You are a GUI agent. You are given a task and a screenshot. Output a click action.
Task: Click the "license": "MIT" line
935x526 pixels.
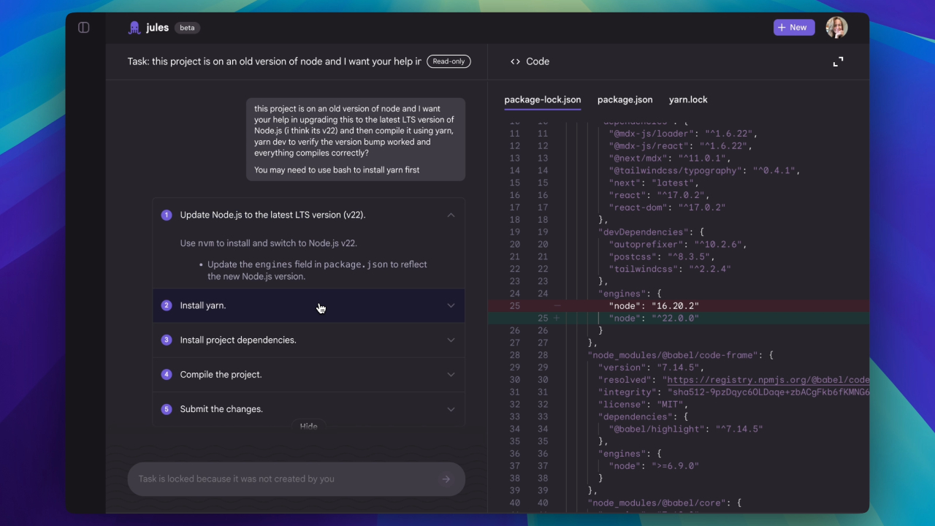[x=643, y=404]
